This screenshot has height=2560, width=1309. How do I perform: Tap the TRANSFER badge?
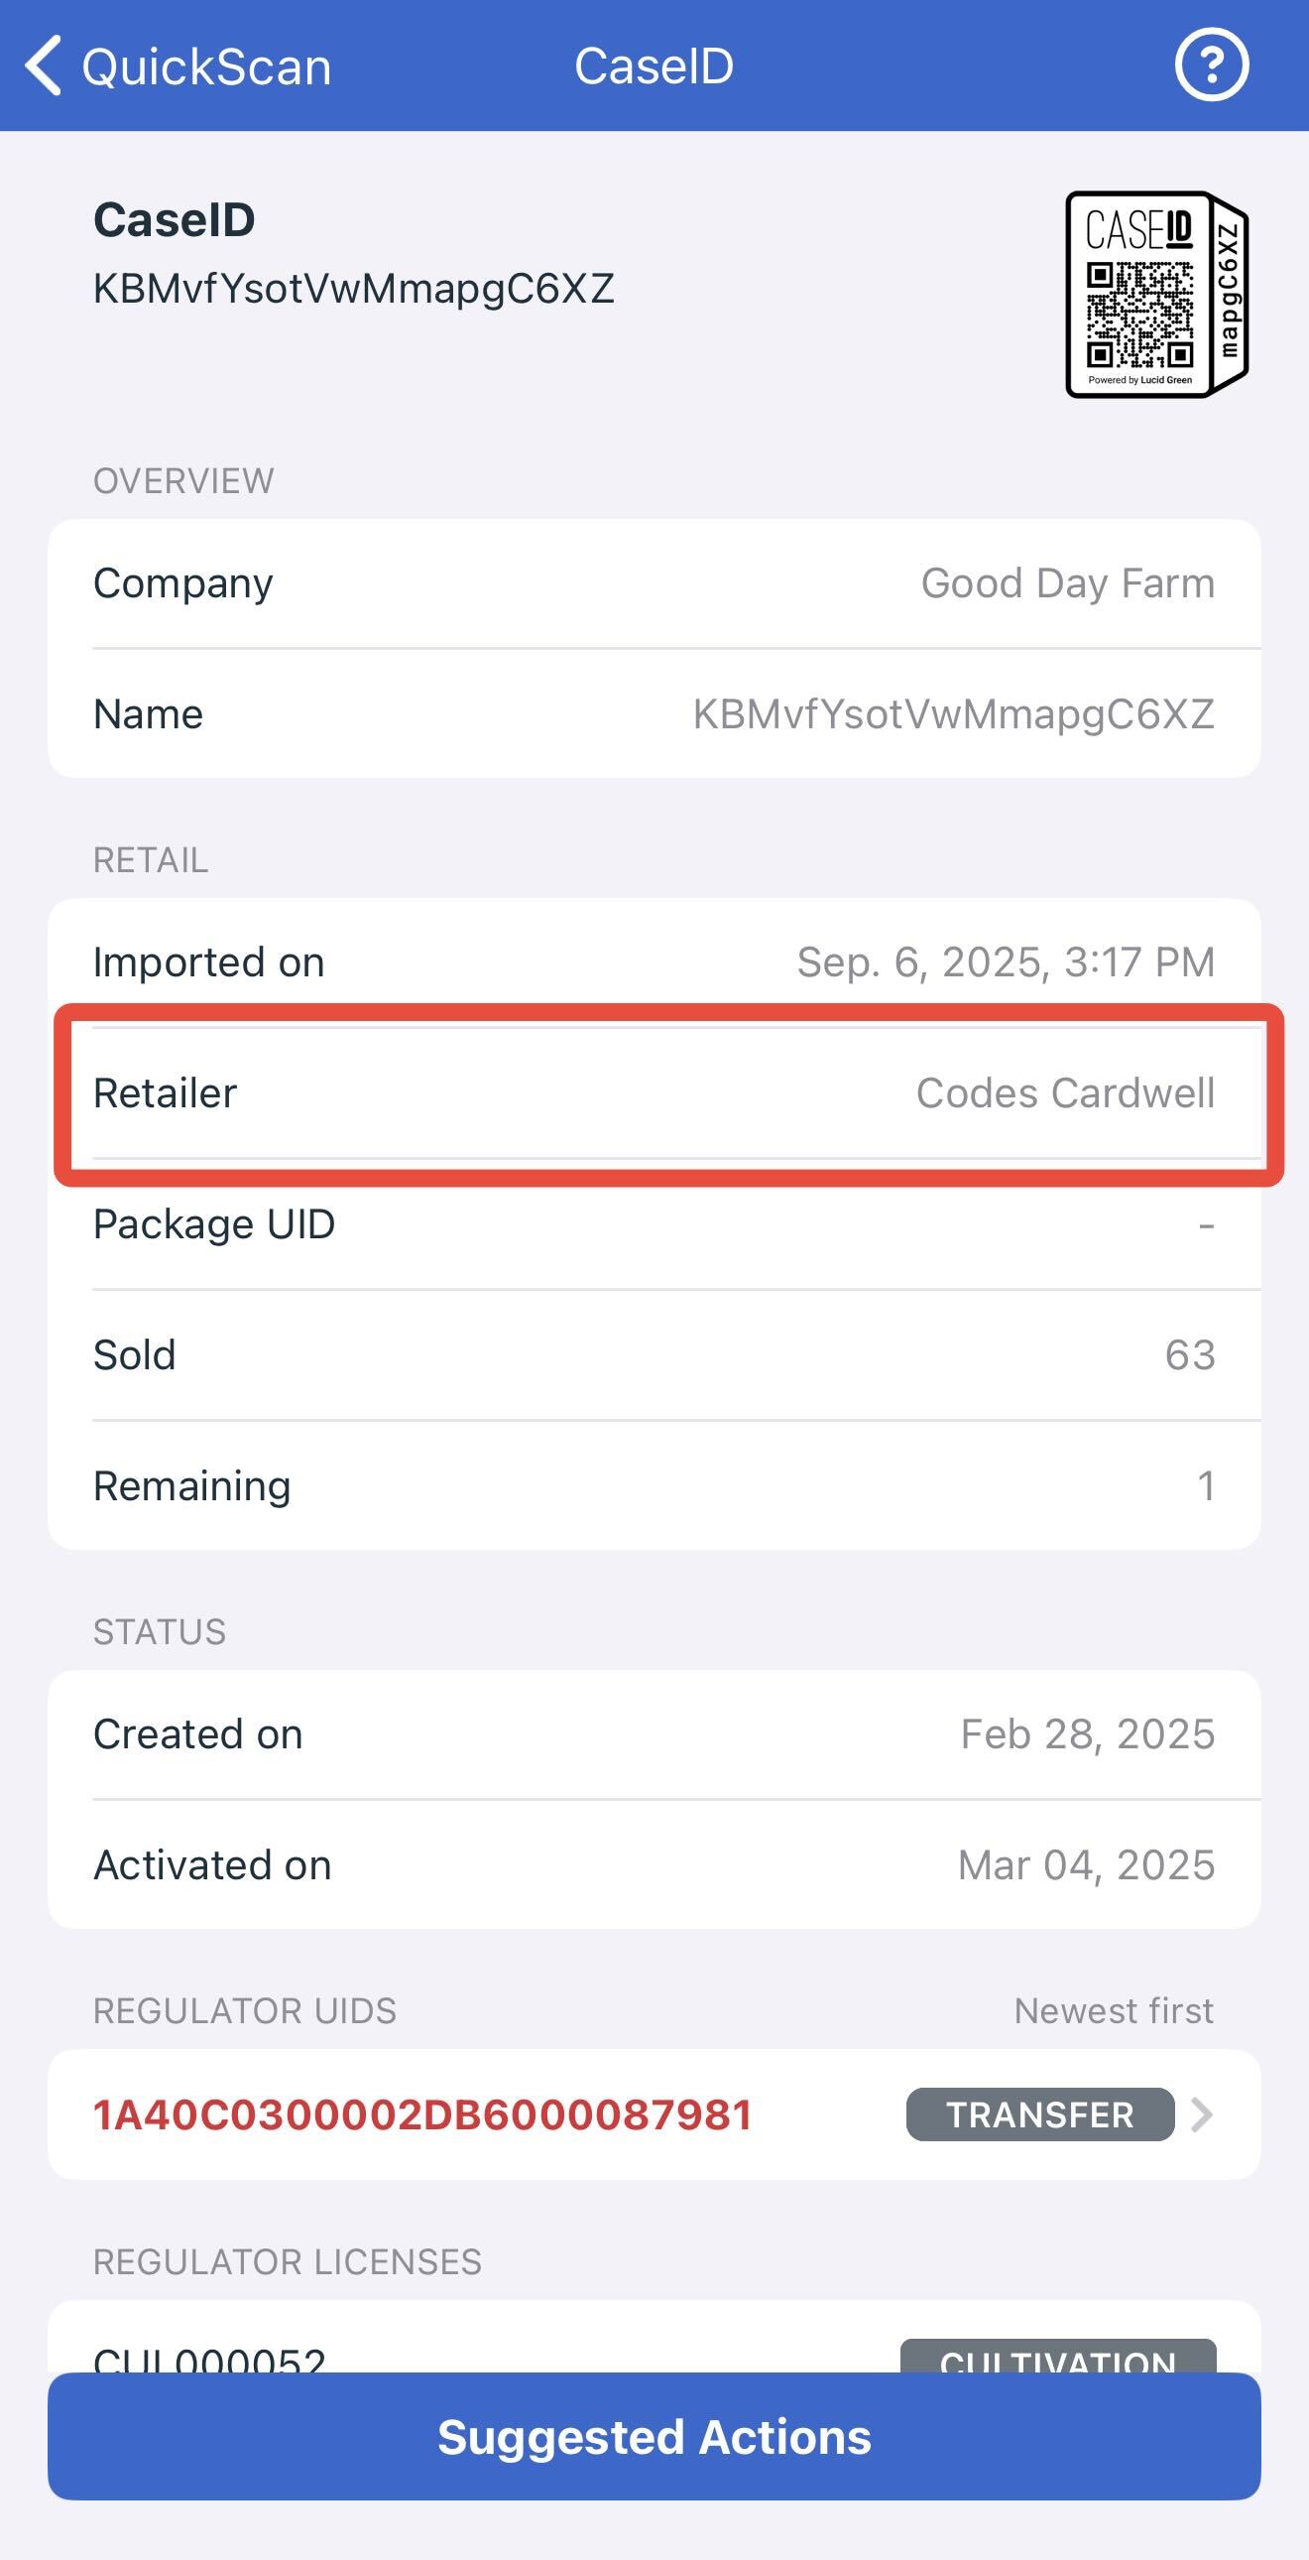[1039, 2114]
